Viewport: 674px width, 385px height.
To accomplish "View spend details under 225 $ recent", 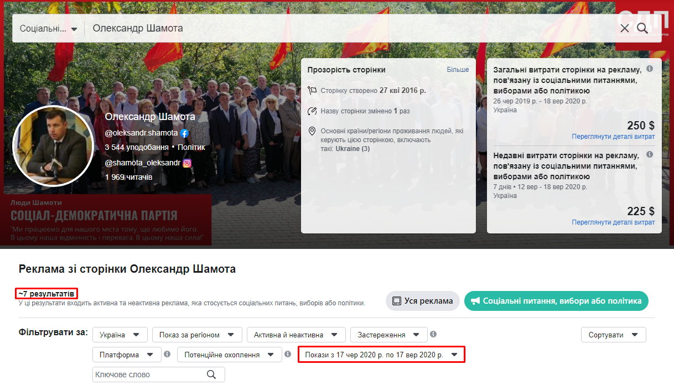I will click(x=613, y=222).
